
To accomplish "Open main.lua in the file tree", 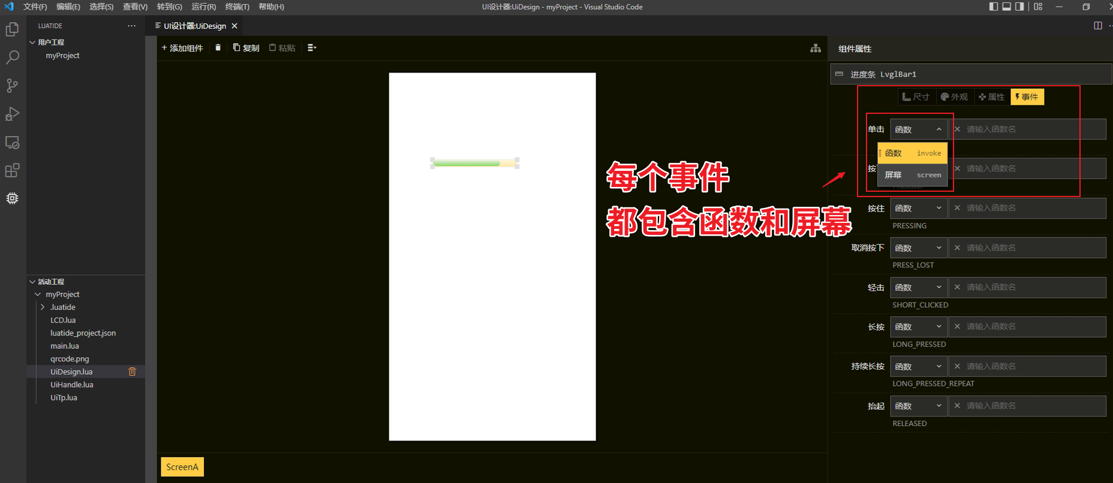I will [65, 346].
